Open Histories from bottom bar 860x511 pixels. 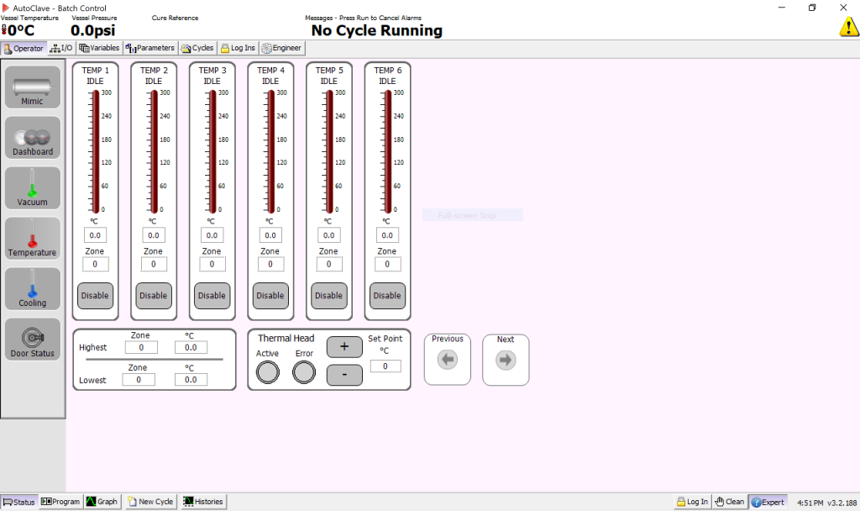(203, 502)
